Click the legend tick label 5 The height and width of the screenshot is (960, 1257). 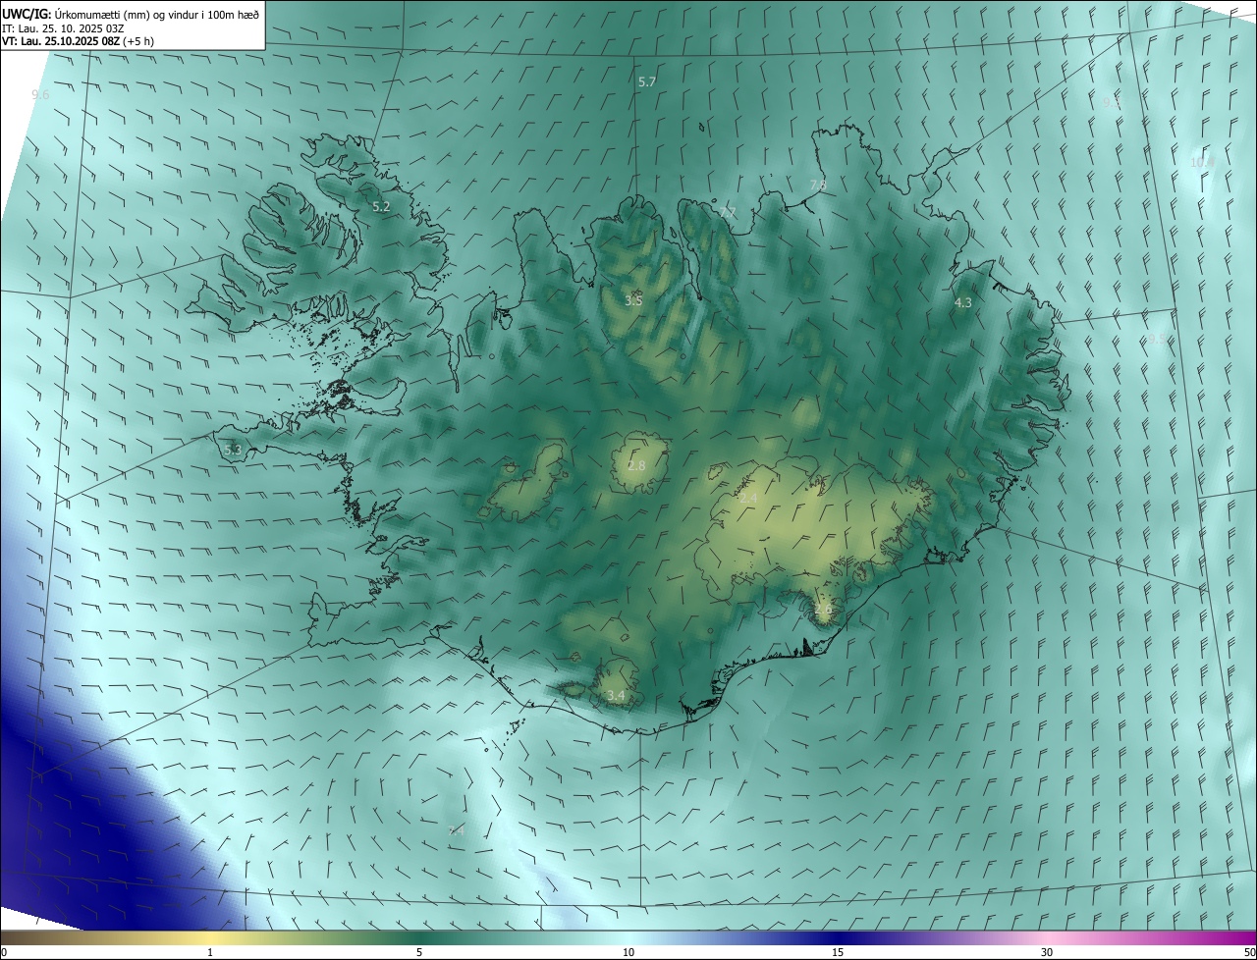[419, 953]
